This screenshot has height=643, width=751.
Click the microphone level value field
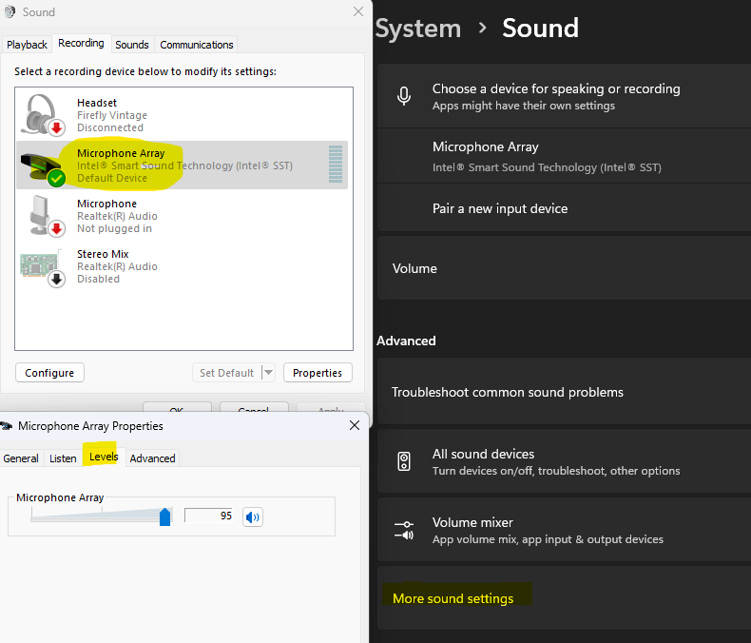(208, 516)
